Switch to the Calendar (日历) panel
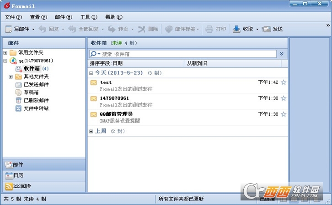 coord(44,176)
